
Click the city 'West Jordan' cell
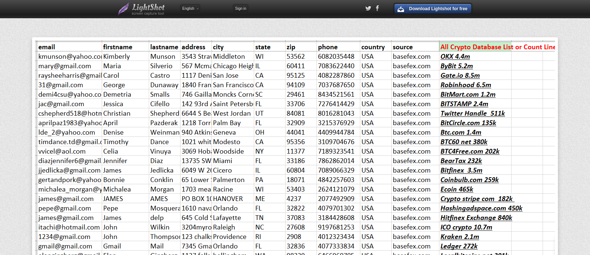pyautogui.click(x=232, y=113)
